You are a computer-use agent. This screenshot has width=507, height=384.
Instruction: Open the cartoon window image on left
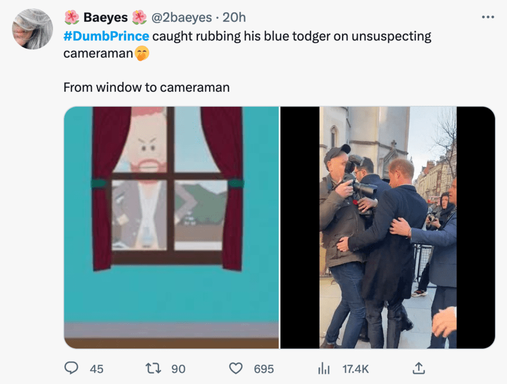pyautogui.click(x=171, y=227)
